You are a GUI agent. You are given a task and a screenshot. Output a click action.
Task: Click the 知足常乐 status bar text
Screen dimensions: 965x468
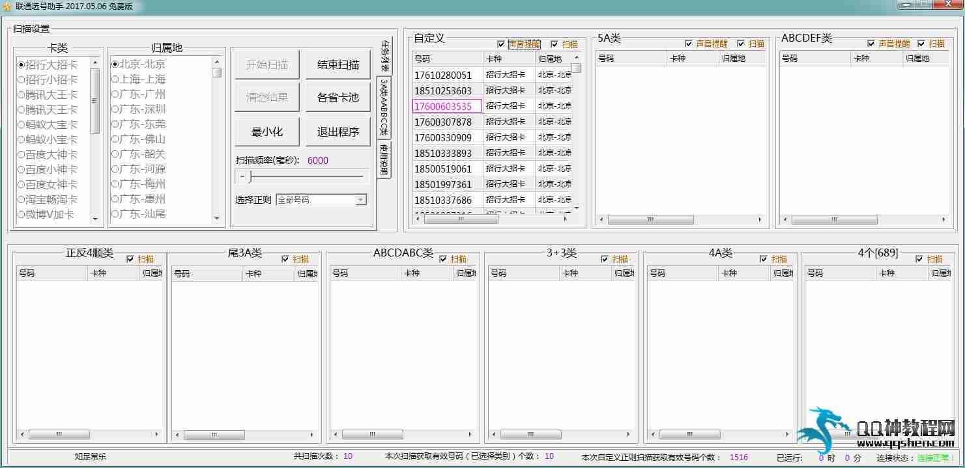[x=90, y=457]
